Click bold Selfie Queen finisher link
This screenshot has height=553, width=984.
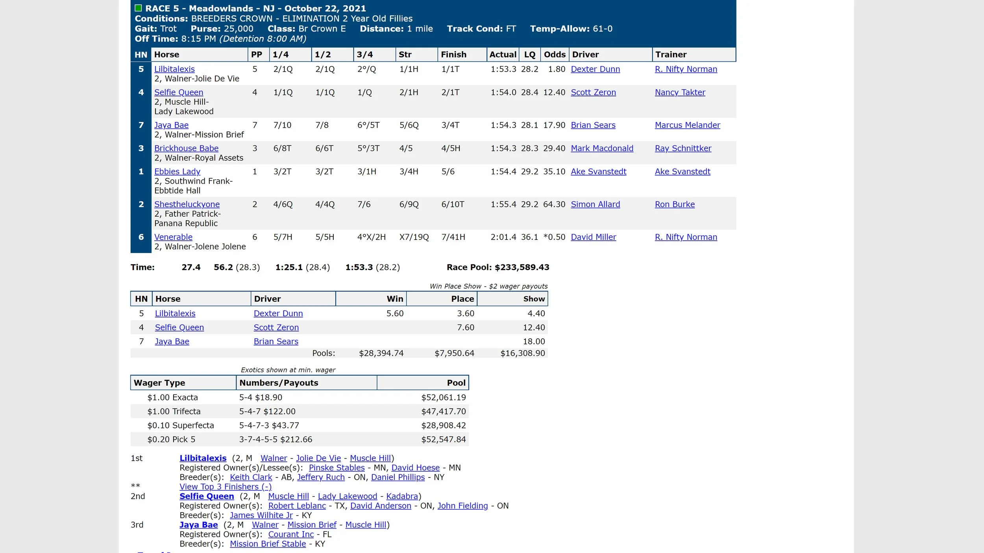click(207, 496)
